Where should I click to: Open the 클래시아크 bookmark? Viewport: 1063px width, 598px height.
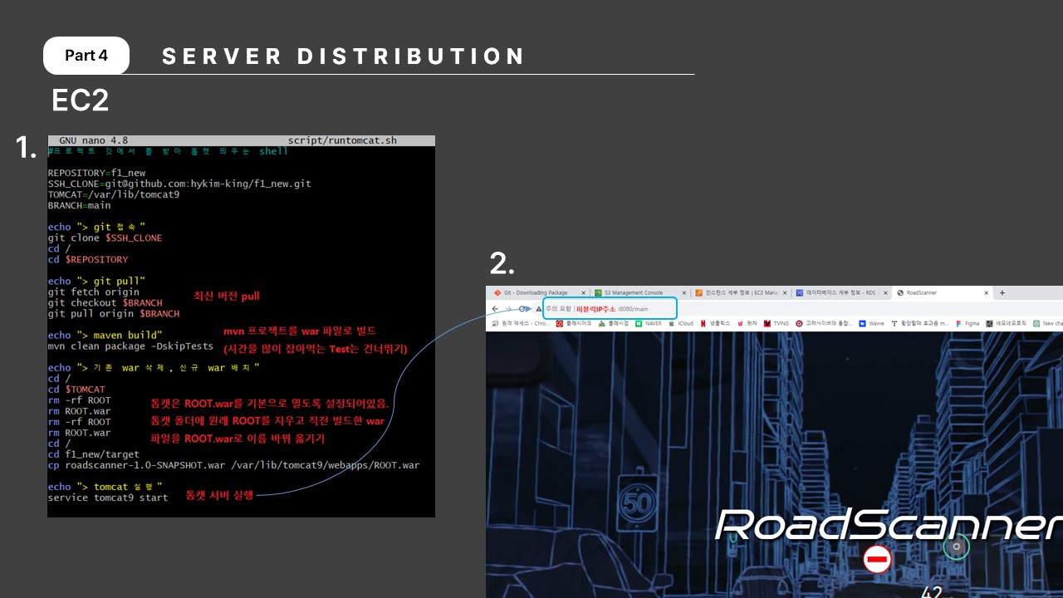574,323
